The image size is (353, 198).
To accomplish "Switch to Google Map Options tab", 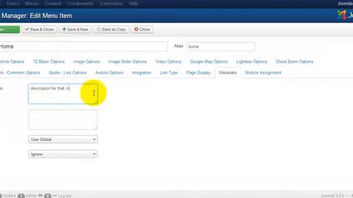I will 208,62.
